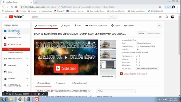
Task: Expand the Comunidad section
Action: click(x=27, y=65)
